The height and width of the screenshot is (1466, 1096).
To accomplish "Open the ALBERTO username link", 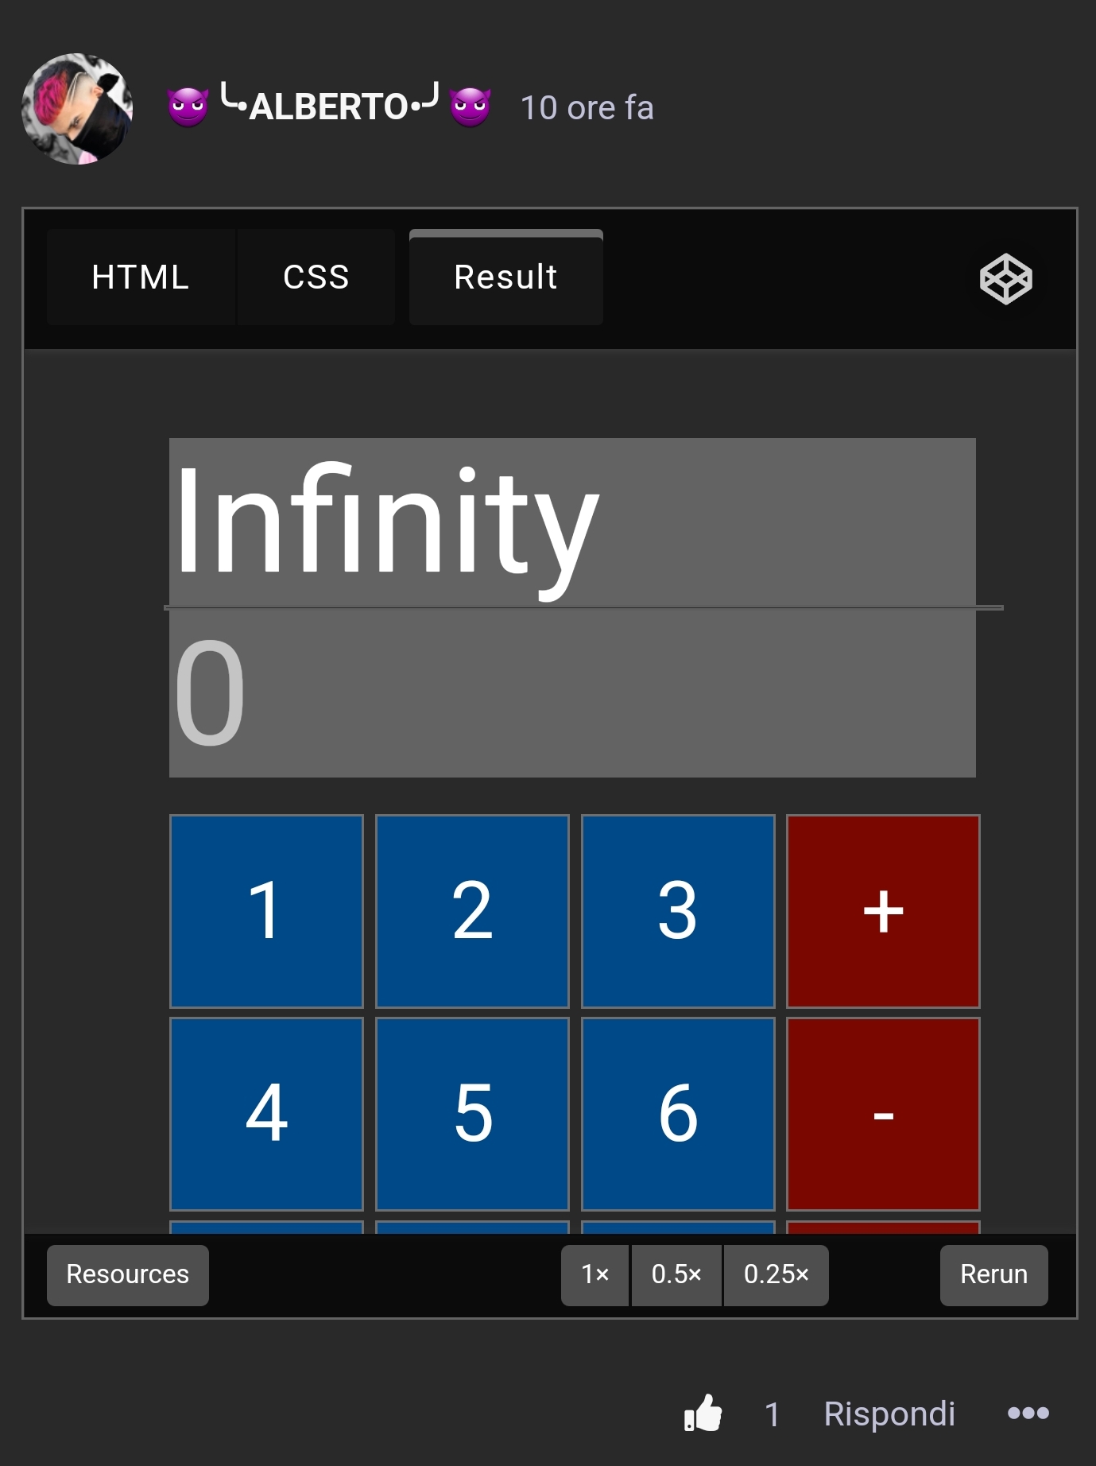I will coord(329,107).
